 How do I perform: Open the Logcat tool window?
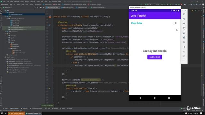coord(70,109)
